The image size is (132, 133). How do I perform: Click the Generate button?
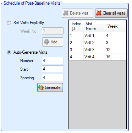click(50, 87)
